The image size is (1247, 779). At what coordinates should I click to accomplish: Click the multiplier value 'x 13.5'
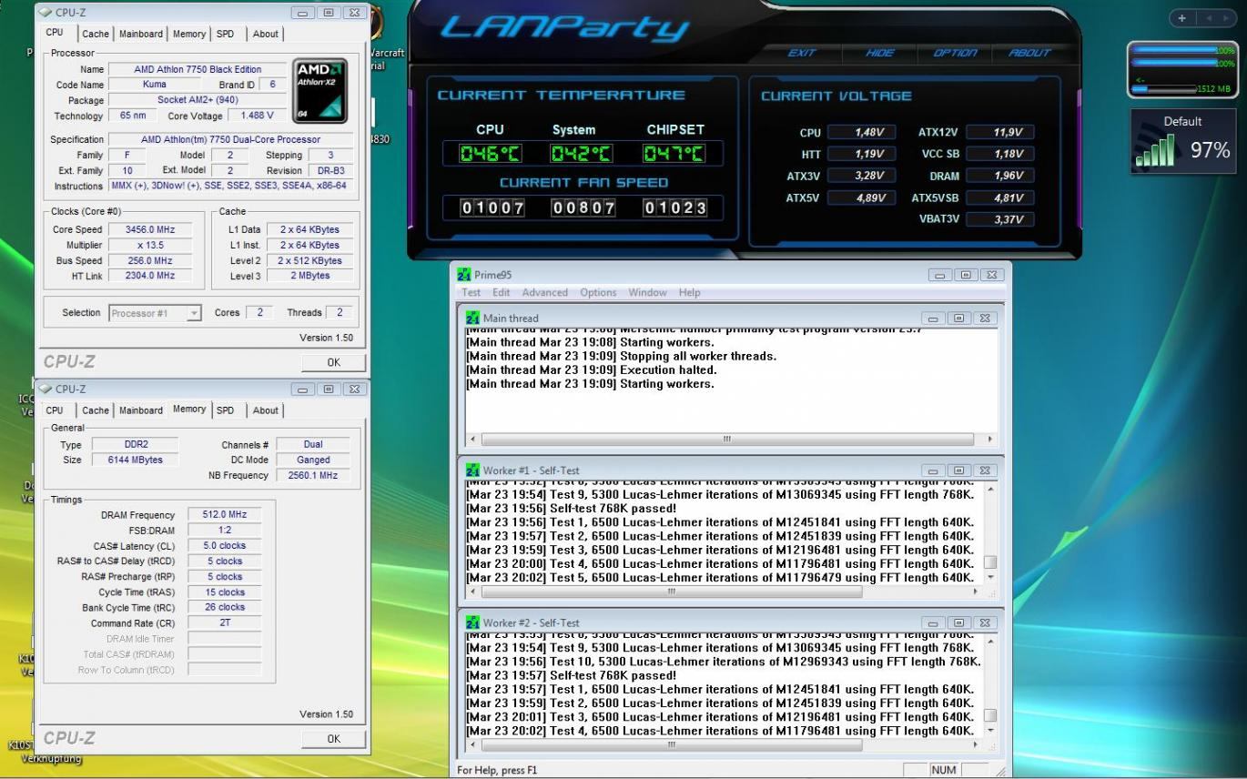click(x=150, y=245)
